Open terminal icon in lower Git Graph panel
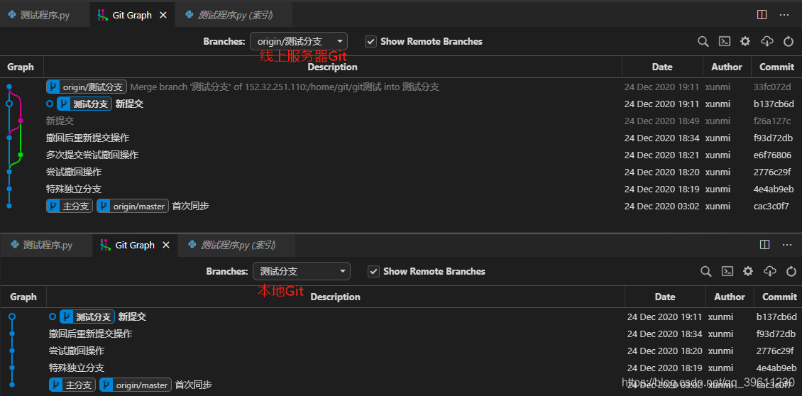The width and height of the screenshot is (802, 396). pos(727,271)
